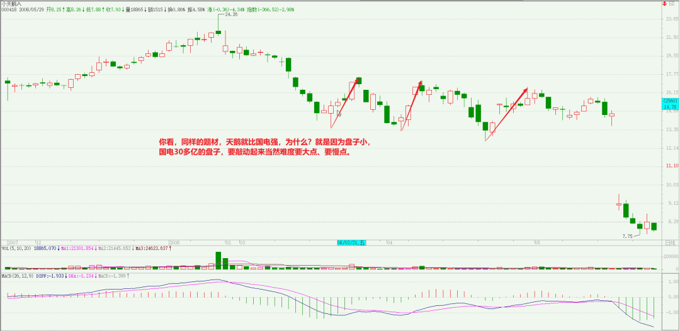Click the 17.77 price axis value
Image resolution: width=680 pixels, height=331 pixels.
[x=672, y=74]
